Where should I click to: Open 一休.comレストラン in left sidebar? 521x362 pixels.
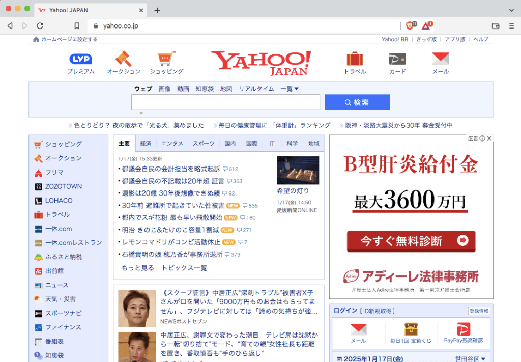pyautogui.click(x=68, y=243)
